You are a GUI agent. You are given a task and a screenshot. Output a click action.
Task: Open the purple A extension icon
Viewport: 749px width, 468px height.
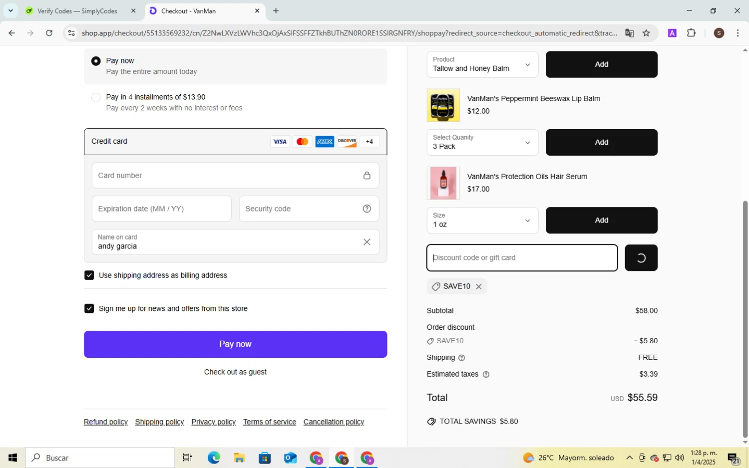pyautogui.click(x=672, y=33)
